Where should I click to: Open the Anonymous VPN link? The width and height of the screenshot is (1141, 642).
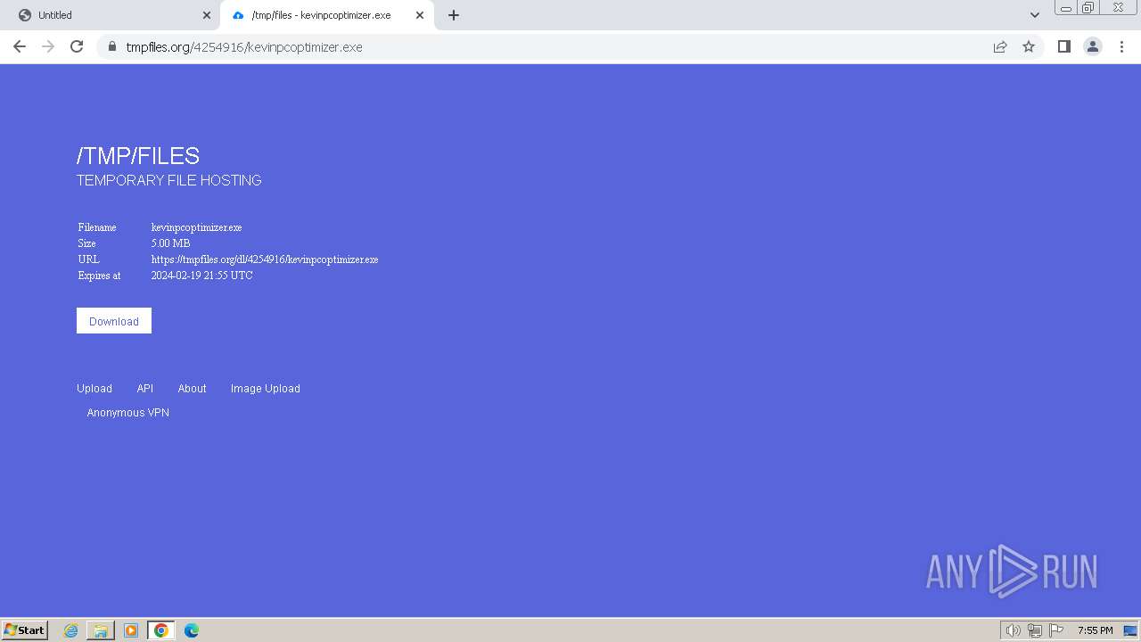128,413
